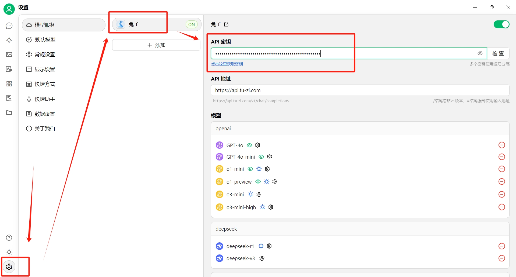
Task: Open the files folder sidebar icon
Action: coord(9,113)
